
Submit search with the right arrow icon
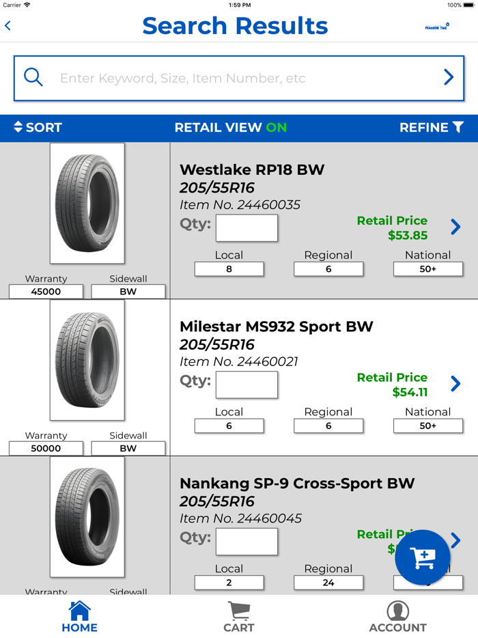point(448,77)
